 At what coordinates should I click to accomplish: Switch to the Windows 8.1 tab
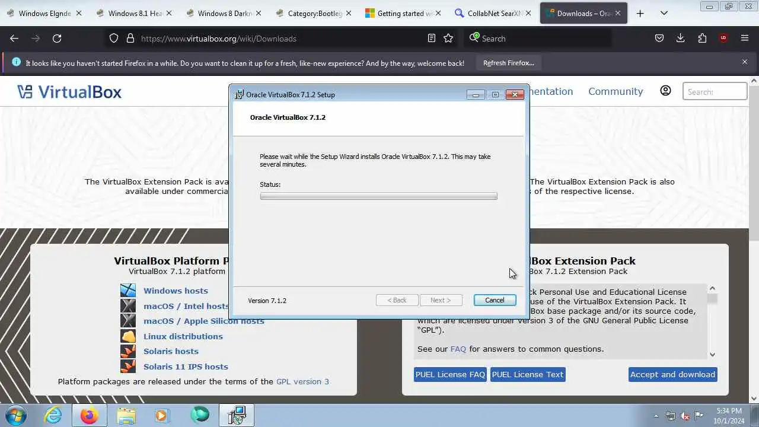point(136,13)
